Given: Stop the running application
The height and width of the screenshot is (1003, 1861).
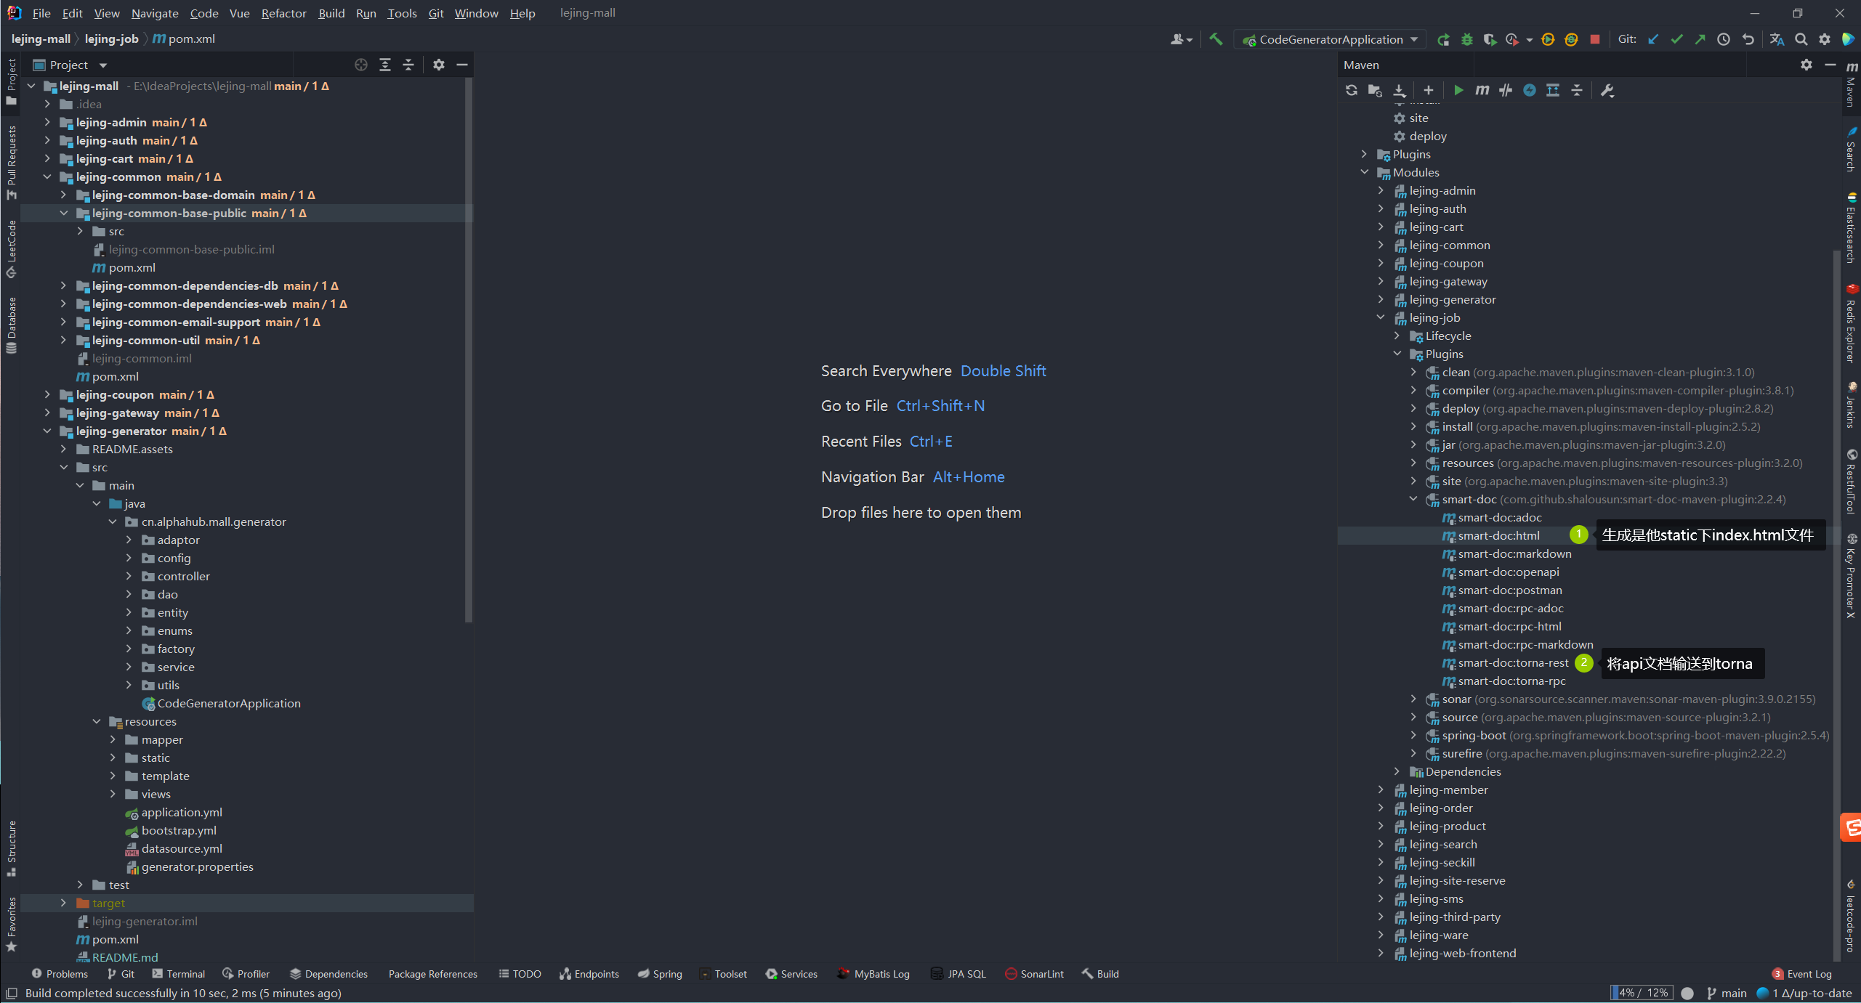Looking at the screenshot, I should [1594, 39].
